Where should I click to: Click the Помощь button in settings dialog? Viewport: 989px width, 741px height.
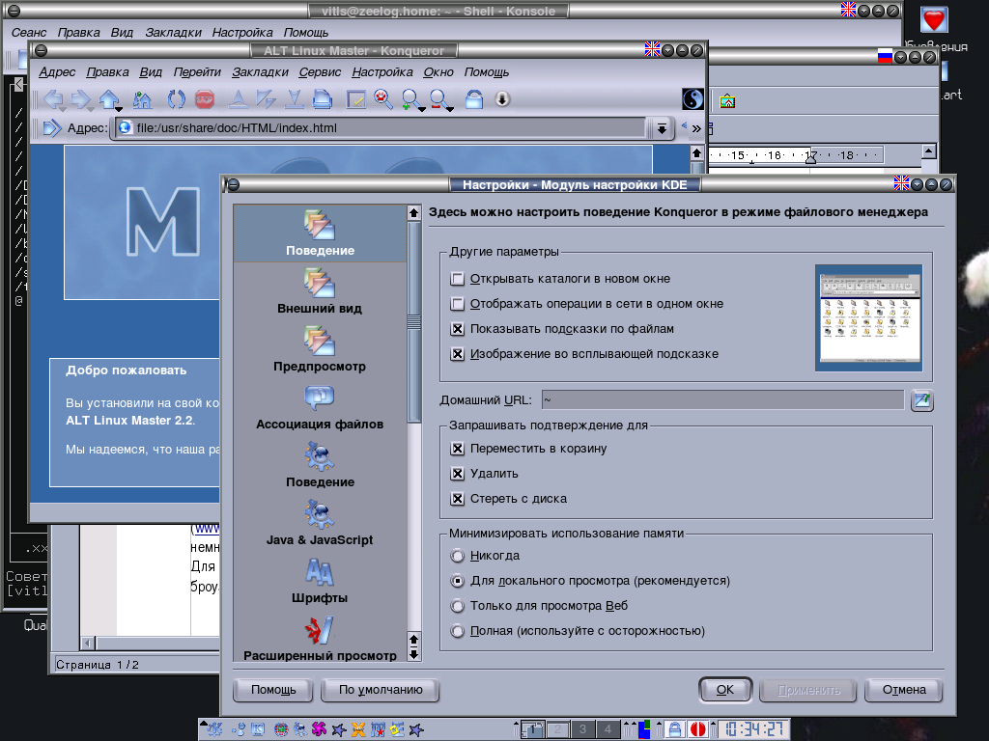273,690
